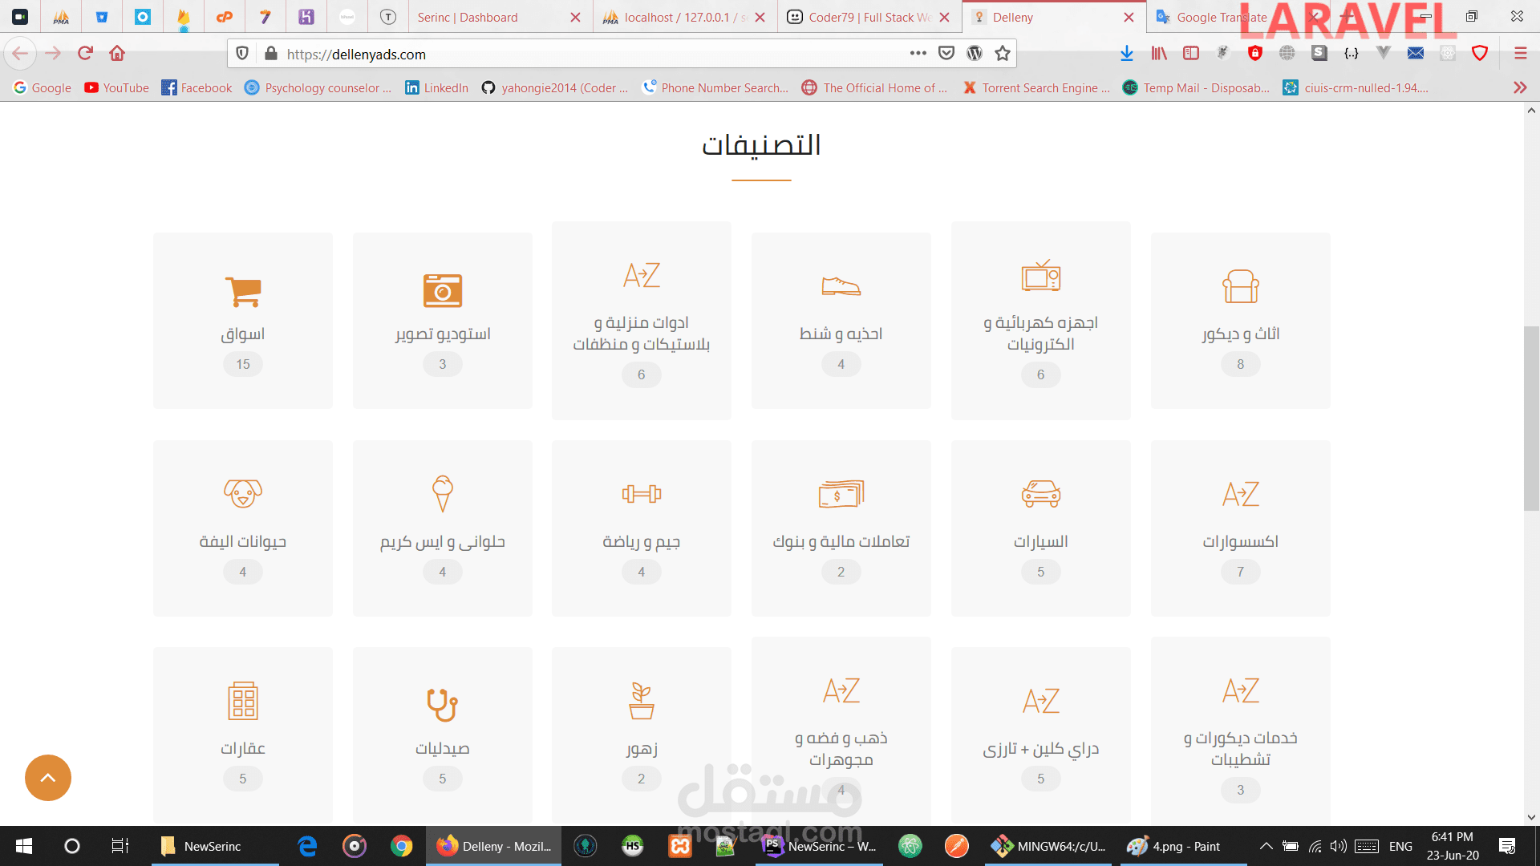Open the furniture armchair category icon
This screenshot has width=1540, height=866.
tap(1240, 286)
